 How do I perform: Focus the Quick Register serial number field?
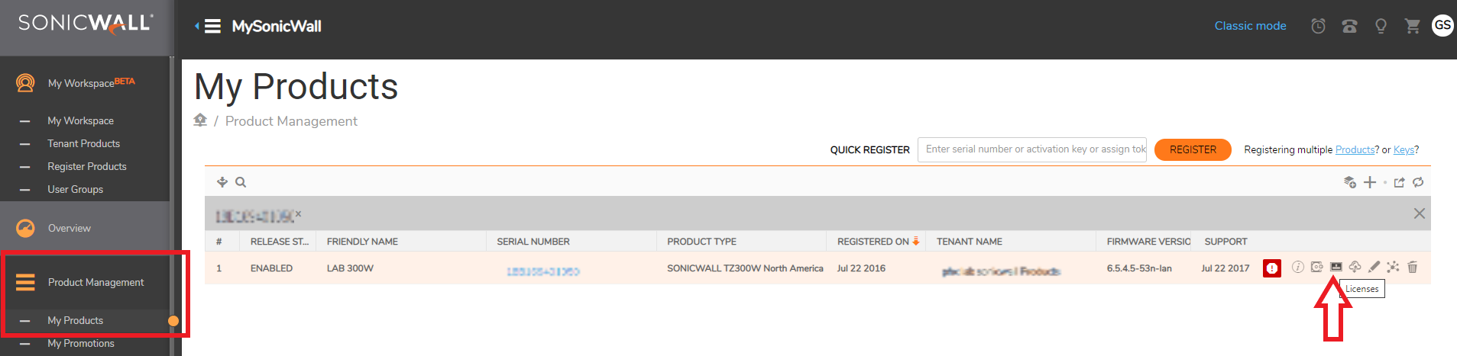point(1031,149)
